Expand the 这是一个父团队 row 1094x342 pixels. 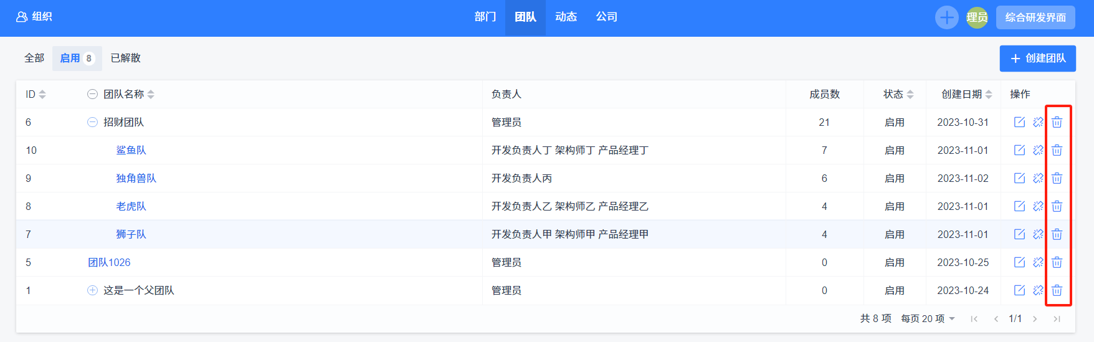coord(92,290)
